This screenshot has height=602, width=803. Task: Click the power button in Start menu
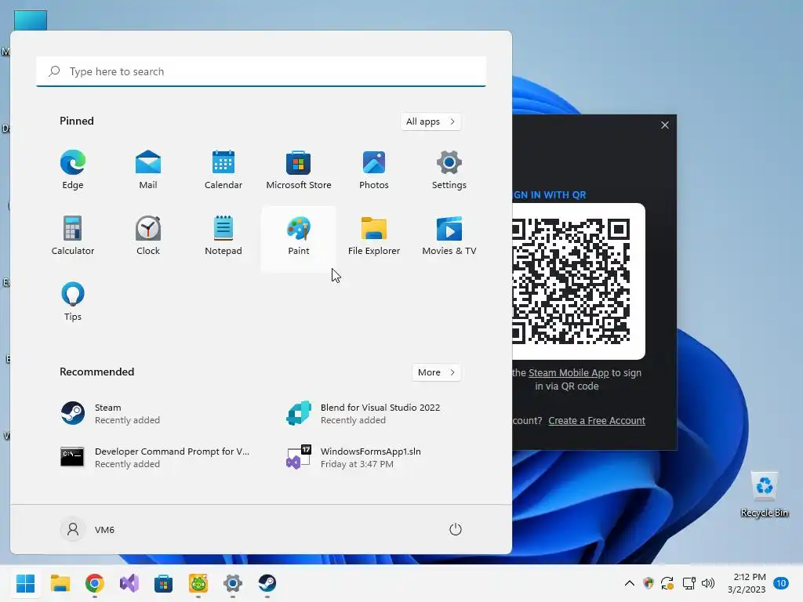click(456, 529)
